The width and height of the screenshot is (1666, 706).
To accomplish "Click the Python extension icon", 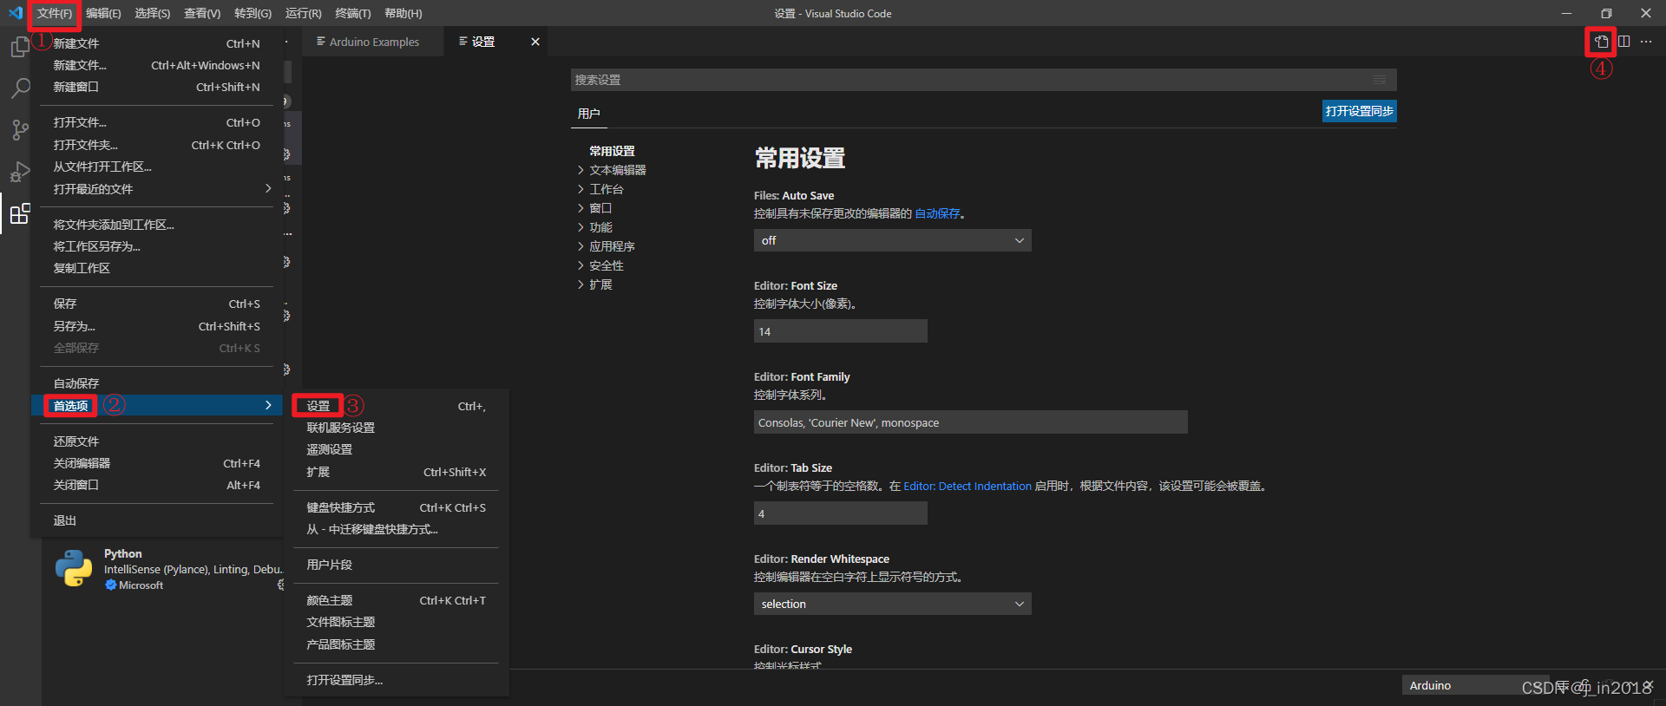I will (x=74, y=569).
